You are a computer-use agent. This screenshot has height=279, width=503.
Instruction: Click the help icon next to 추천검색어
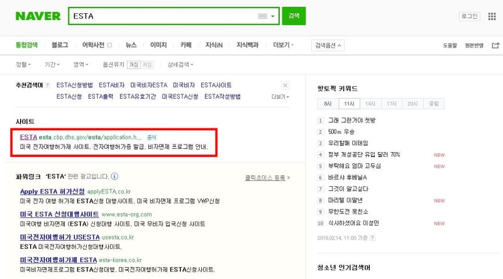[x=48, y=85]
